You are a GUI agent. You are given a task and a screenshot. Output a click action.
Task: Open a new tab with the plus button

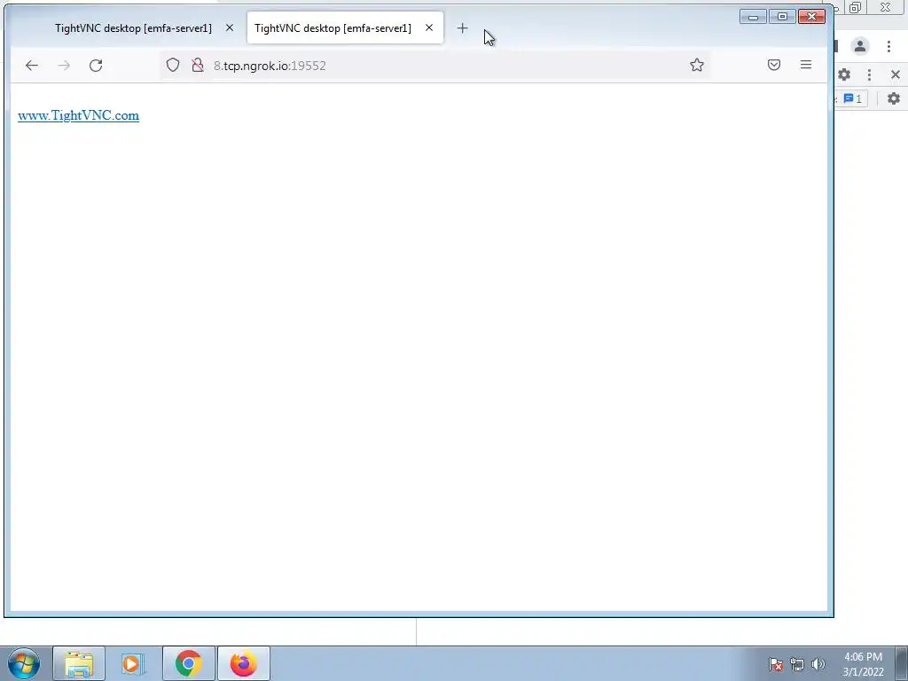462,27
